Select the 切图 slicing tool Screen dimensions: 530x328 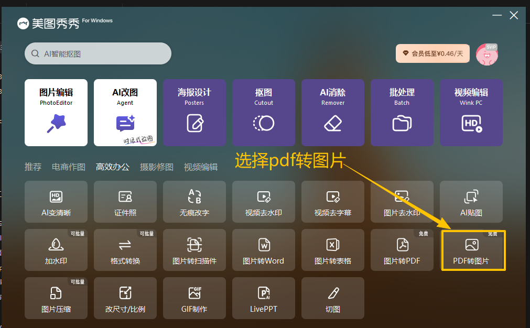333,298
